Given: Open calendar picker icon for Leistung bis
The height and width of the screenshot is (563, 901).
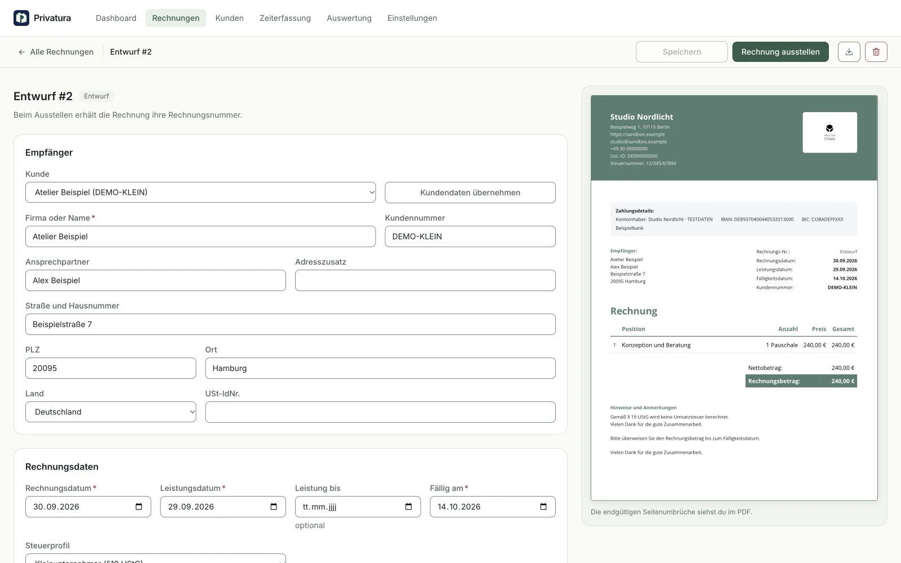Looking at the screenshot, I should point(408,507).
